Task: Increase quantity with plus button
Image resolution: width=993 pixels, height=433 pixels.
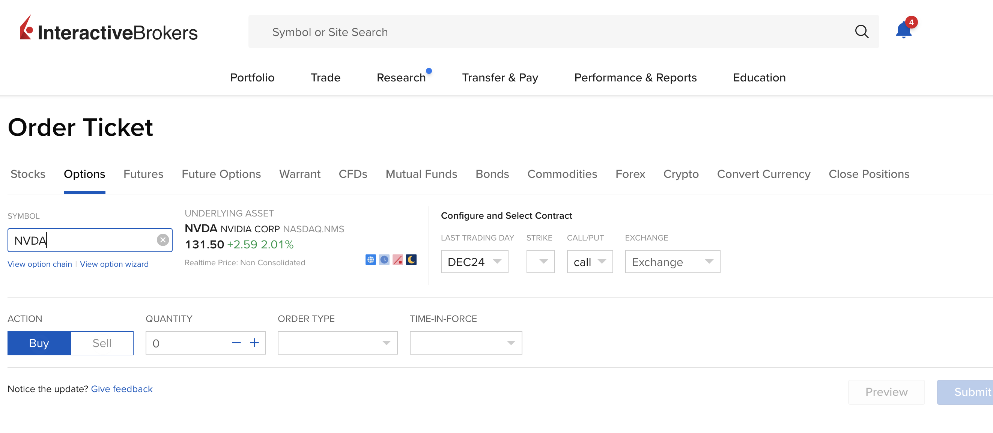Action: coord(254,343)
